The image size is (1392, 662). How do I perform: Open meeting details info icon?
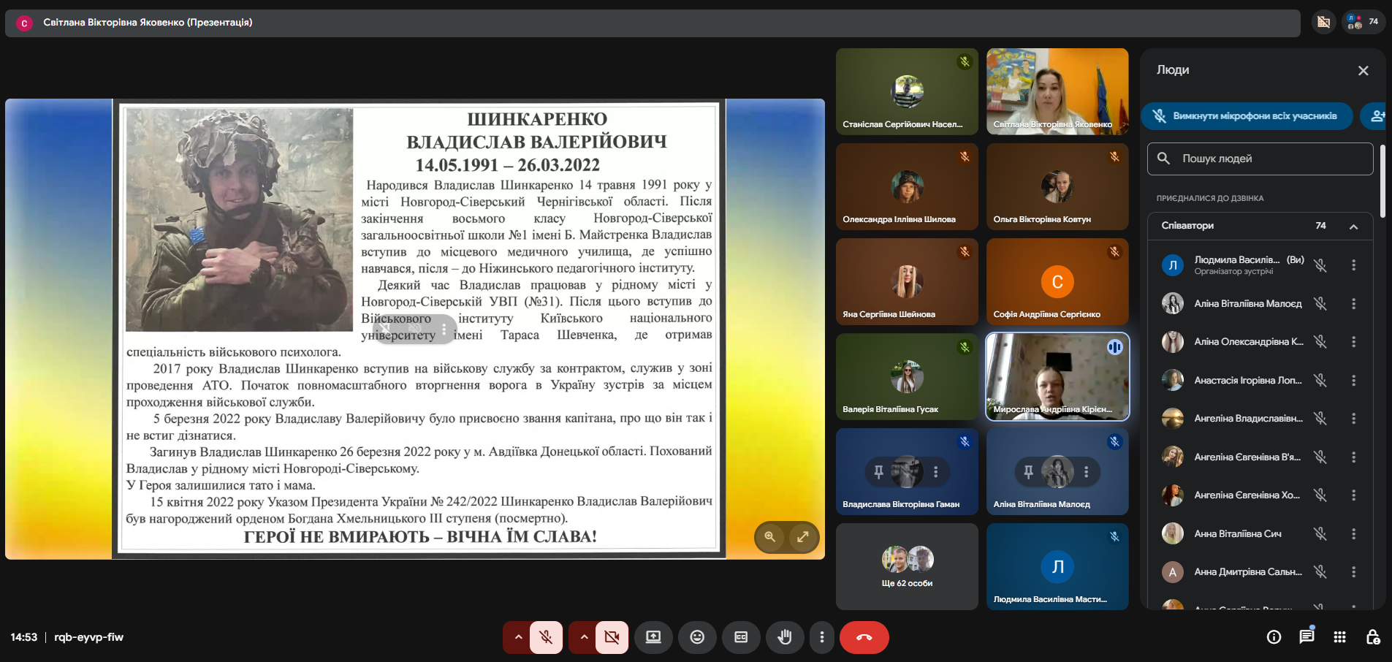point(1274,637)
